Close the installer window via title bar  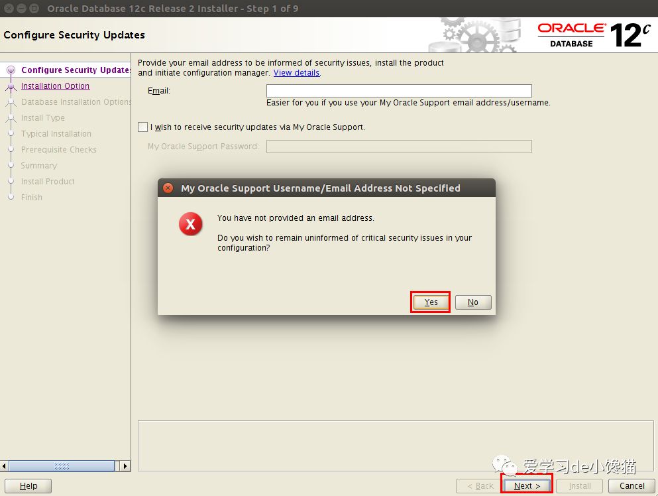9,9
